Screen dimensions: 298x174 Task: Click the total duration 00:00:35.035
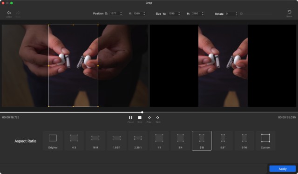[x=287, y=117]
